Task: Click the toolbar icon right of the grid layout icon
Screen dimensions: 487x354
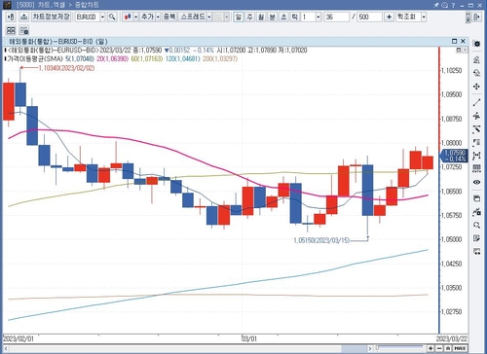Action: click(x=24, y=30)
